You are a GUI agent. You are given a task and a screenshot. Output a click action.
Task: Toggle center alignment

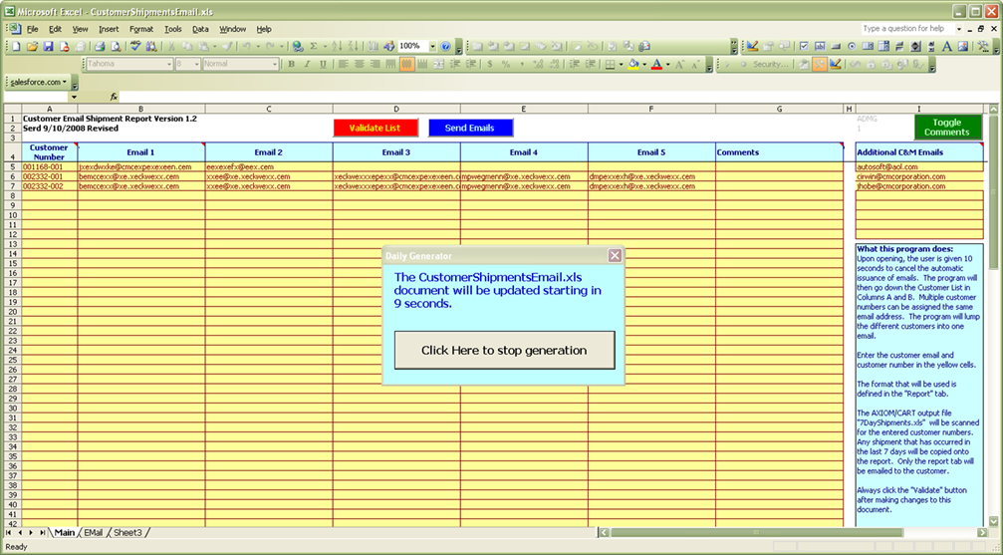click(359, 64)
